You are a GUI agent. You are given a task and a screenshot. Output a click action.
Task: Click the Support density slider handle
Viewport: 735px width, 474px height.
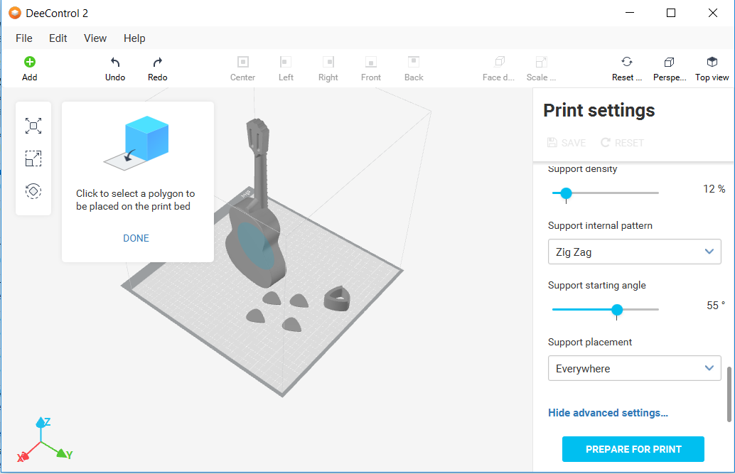pyautogui.click(x=566, y=193)
